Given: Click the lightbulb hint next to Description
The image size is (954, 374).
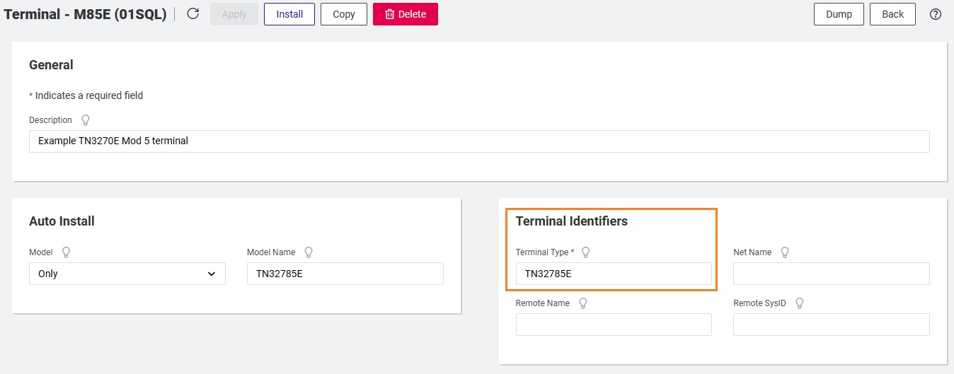Looking at the screenshot, I should [x=86, y=120].
